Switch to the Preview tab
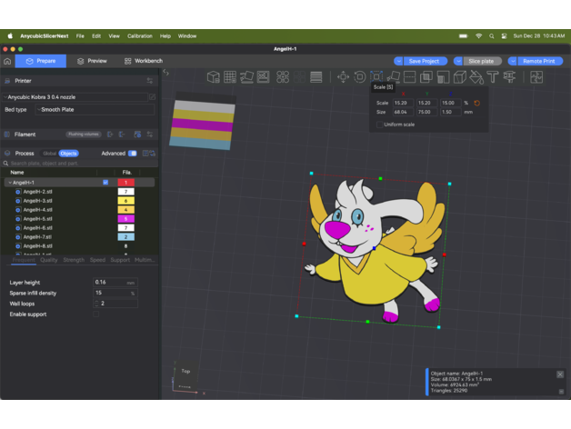The height and width of the screenshot is (429, 571). click(92, 61)
